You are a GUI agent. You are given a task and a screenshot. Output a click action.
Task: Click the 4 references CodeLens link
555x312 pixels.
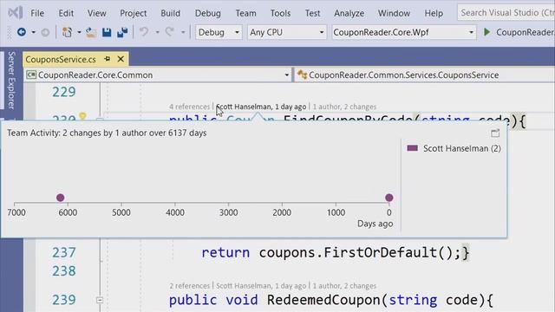189,107
